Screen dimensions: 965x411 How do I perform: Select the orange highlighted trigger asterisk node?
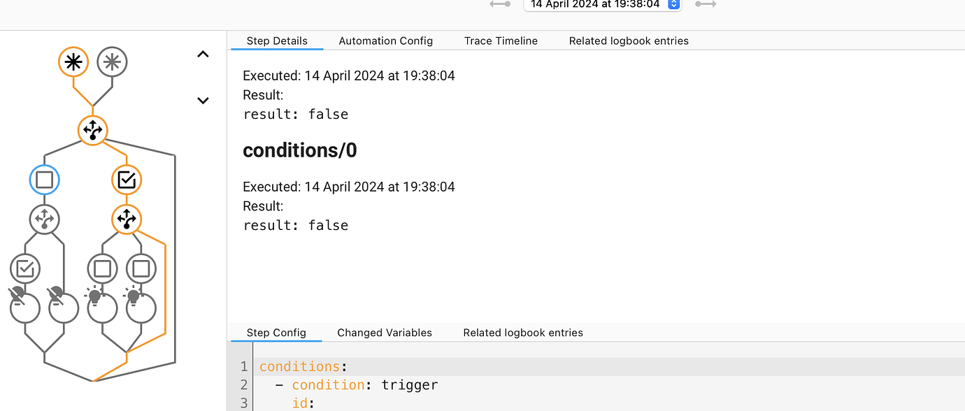pos(73,62)
